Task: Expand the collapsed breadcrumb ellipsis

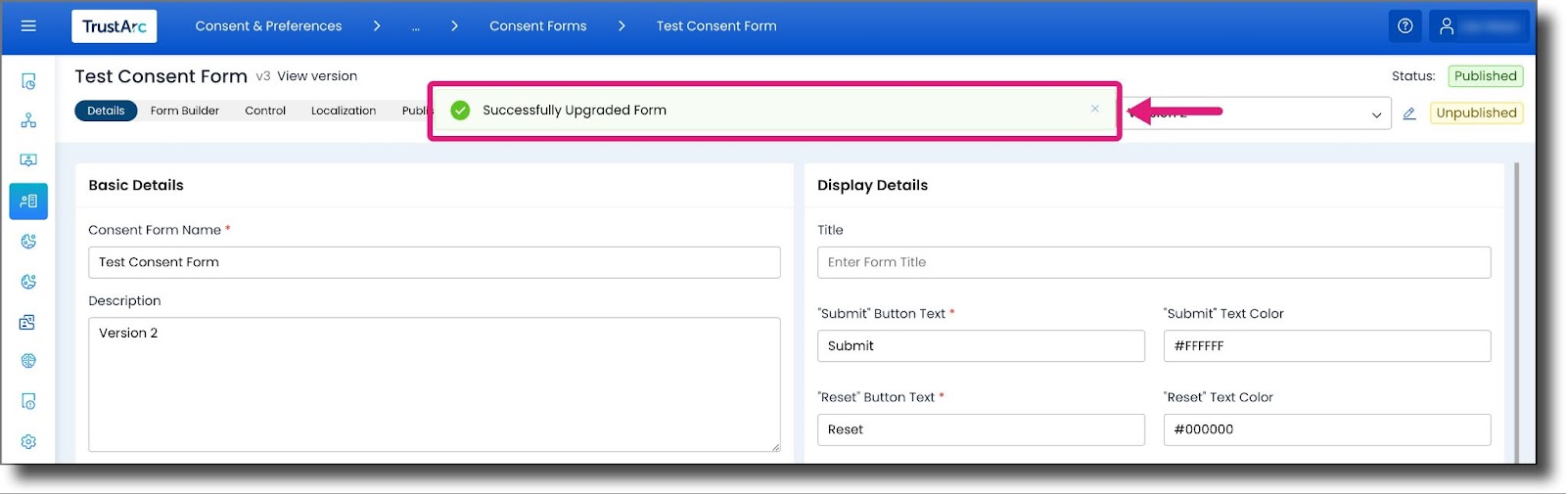Action: pos(415,26)
